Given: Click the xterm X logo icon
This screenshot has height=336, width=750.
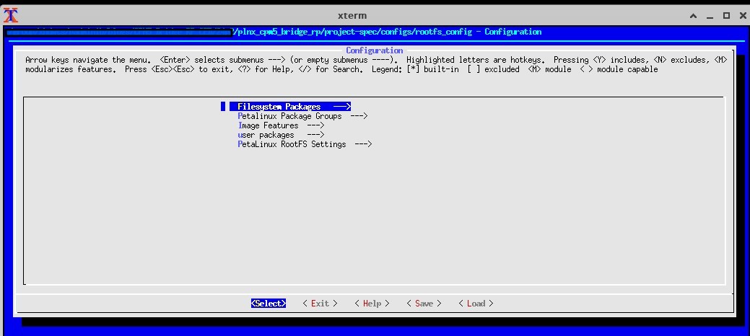Looking at the screenshot, I should click(x=11, y=15).
